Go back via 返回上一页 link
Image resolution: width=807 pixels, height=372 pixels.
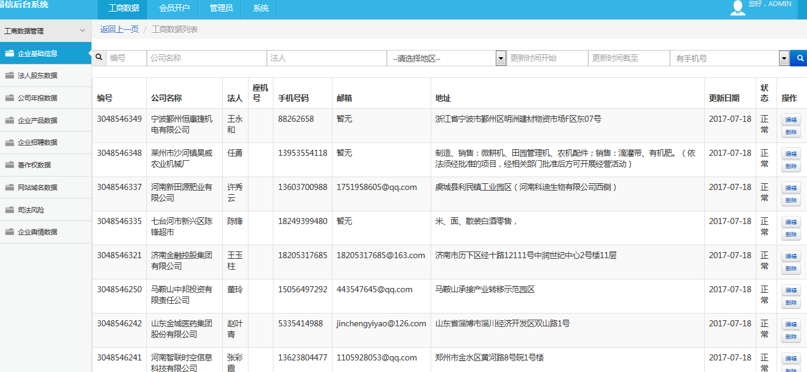(x=119, y=29)
